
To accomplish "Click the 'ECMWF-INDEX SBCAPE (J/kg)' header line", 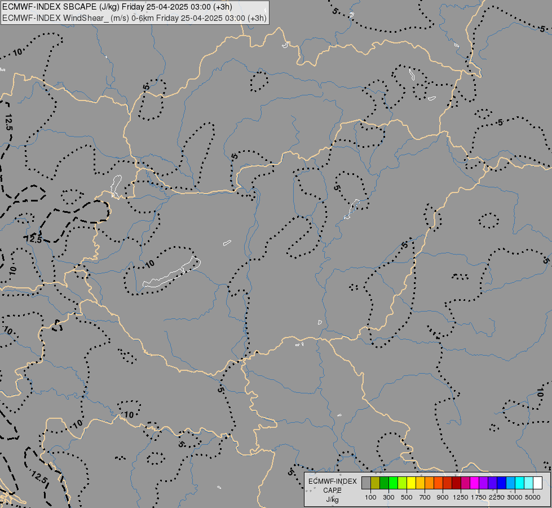I will point(117,7).
